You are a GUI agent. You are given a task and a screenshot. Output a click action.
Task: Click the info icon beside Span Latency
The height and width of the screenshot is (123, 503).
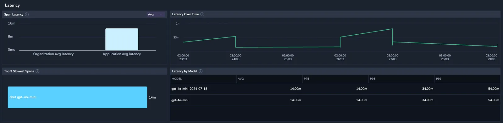pyautogui.click(x=27, y=14)
